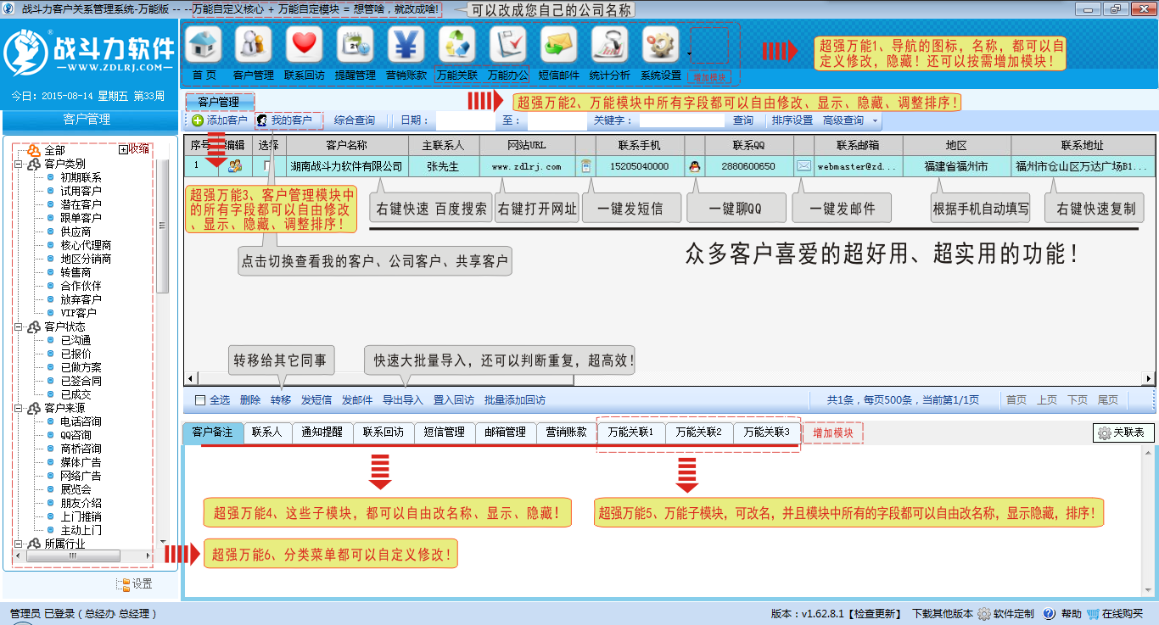The width and height of the screenshot is (1159, 625).
Task: Click the 排序设置 button
Action: [x=792, y=120]
